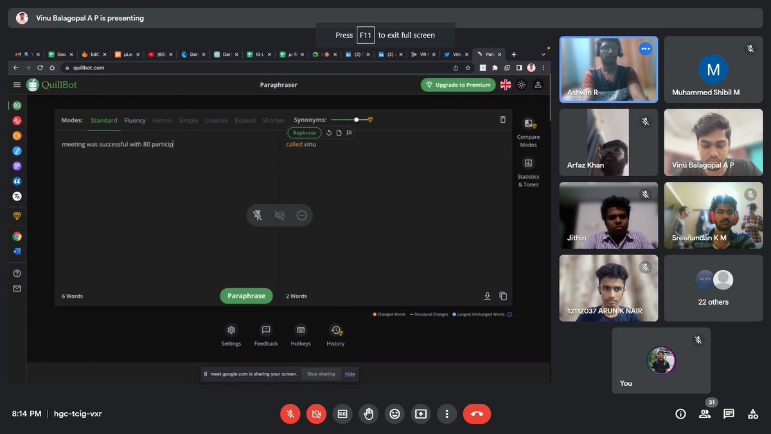Open meeting details info icon
Image resolution: width=771 pixels, height=434 pixels.
pos(680,414)
